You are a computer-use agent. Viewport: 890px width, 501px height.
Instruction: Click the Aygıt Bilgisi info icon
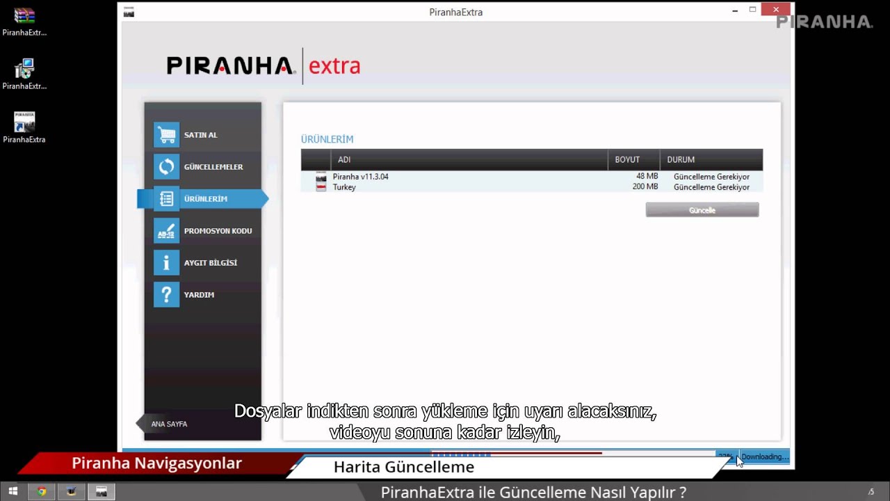(166, 262)
